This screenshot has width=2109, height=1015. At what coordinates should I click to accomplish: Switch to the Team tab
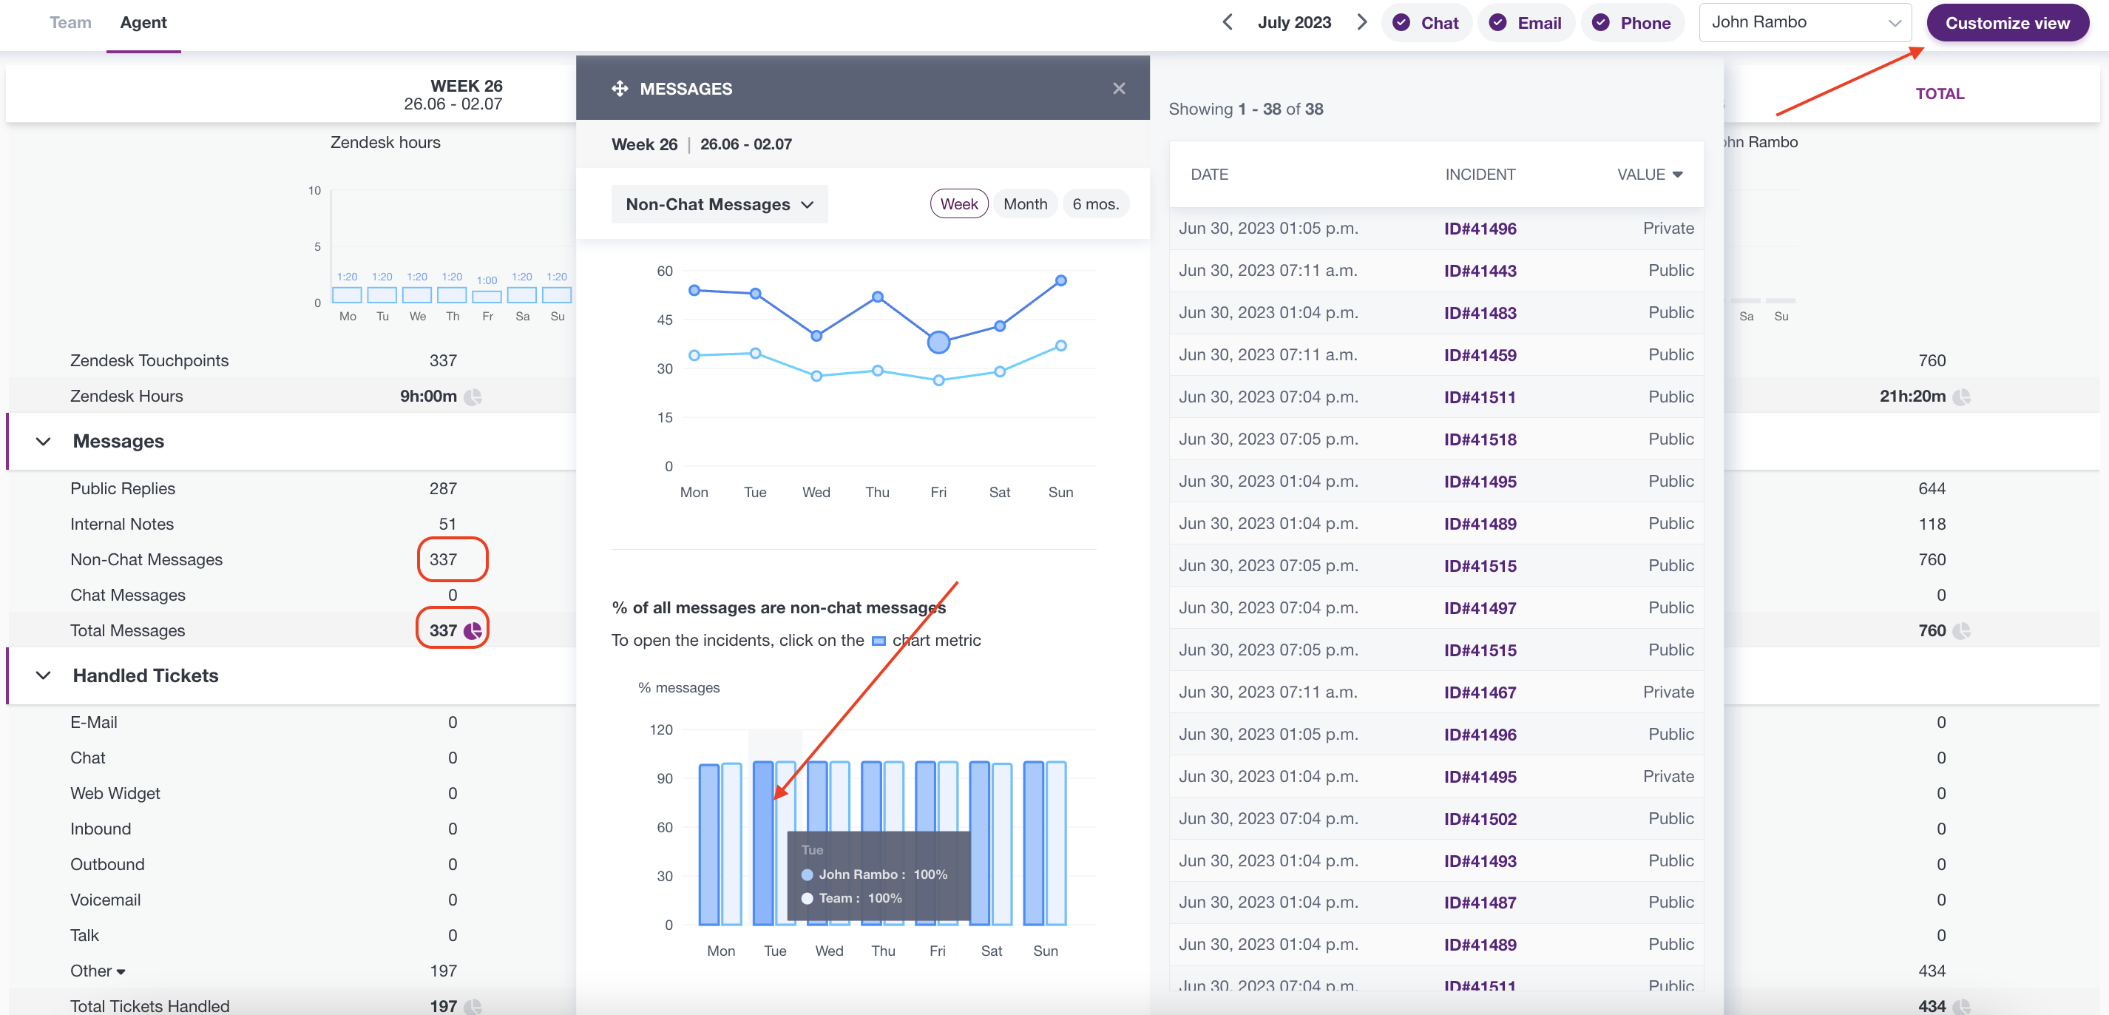pyautogui.click(x=70, y=23)
